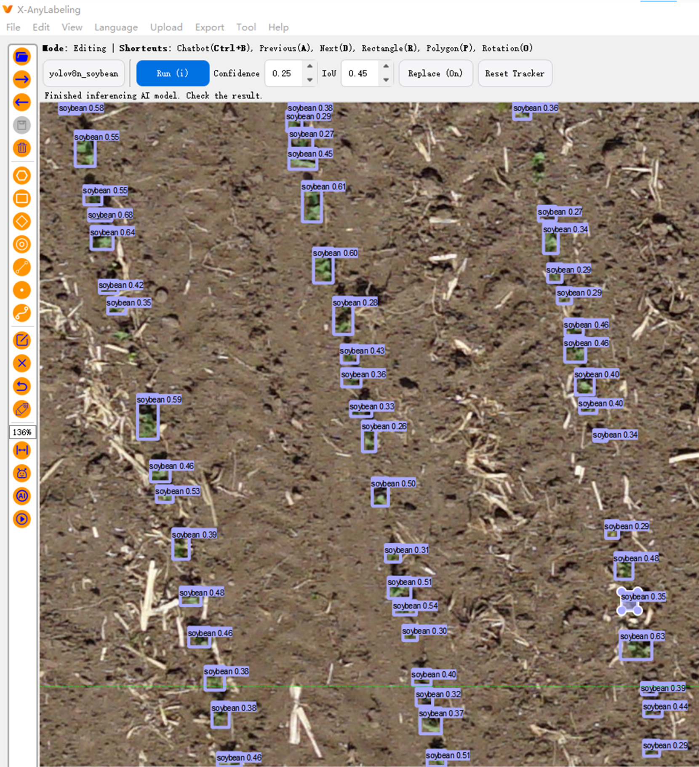Decrease IoU using its down arrow
Viewport: 699px width, 767px height.
(x=386, y=80)
